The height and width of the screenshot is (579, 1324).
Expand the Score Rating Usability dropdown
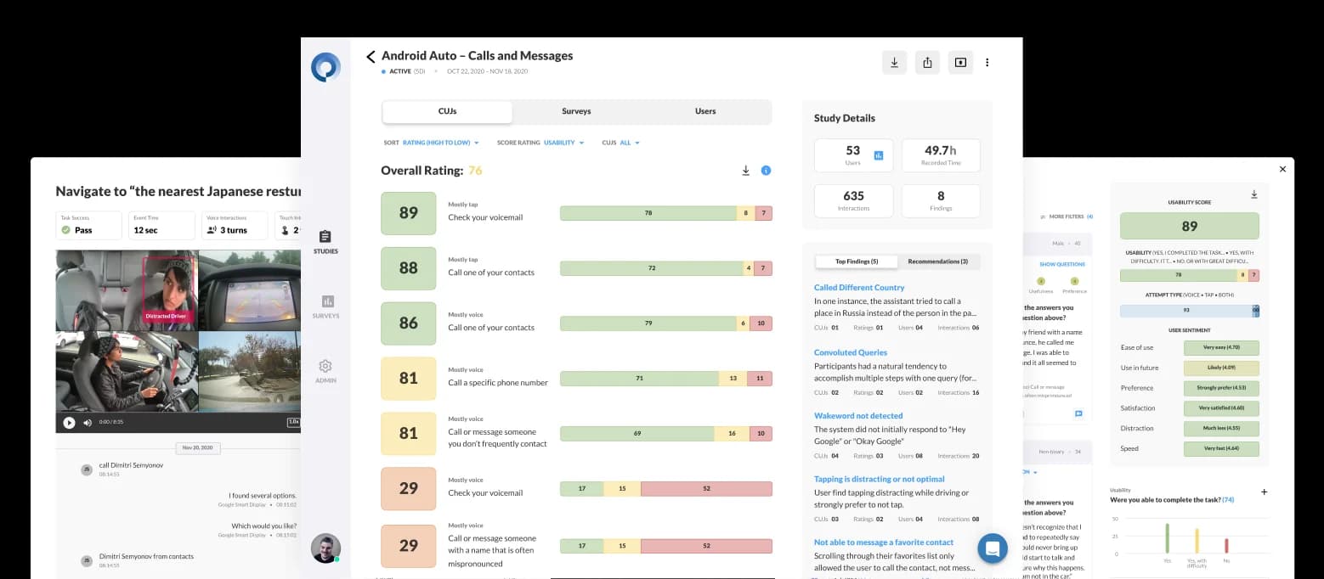click(540, 143)
